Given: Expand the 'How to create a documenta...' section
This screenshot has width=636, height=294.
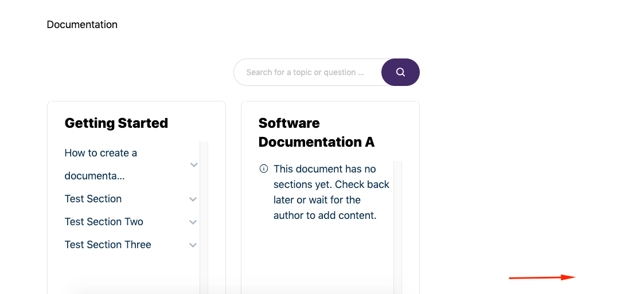Looking at the screenshot, I should (194, 164).
